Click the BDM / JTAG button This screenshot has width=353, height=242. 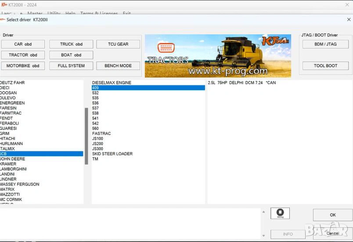click(x=325, y=44)
